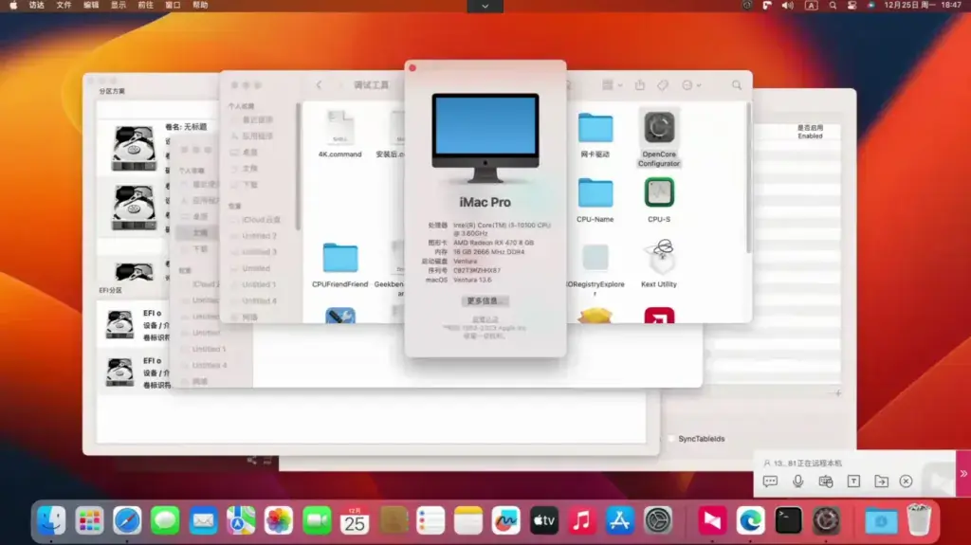Click the text T icon in remote toolbar

853,481
